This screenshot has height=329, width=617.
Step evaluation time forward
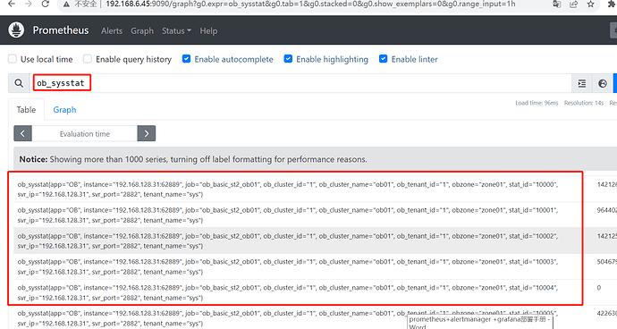tap(147, 133)
